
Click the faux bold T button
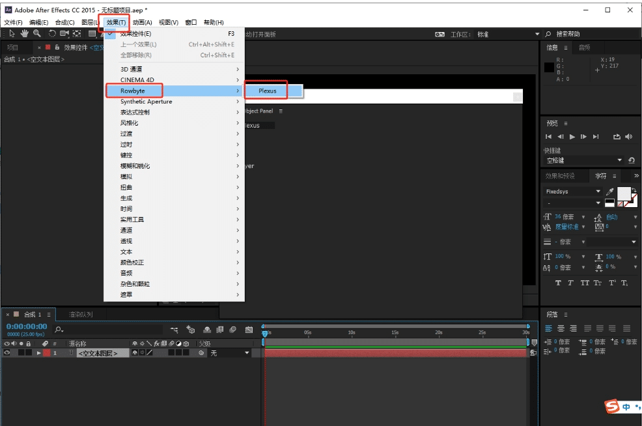[558, 283]
